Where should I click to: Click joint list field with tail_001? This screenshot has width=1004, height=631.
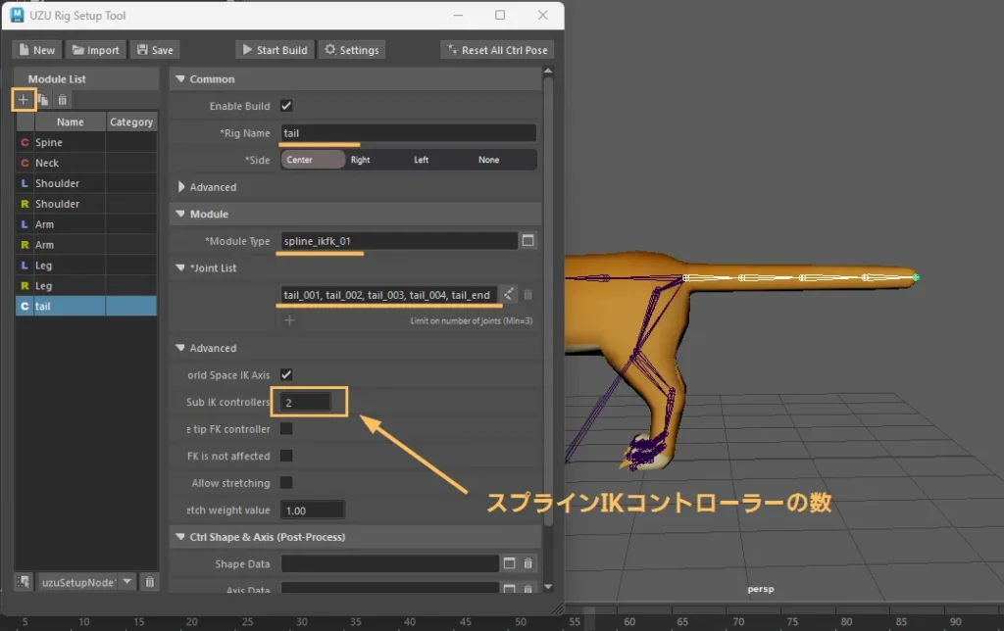pos(388,294)
